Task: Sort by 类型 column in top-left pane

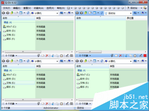Action: click(x=54, y=18)
